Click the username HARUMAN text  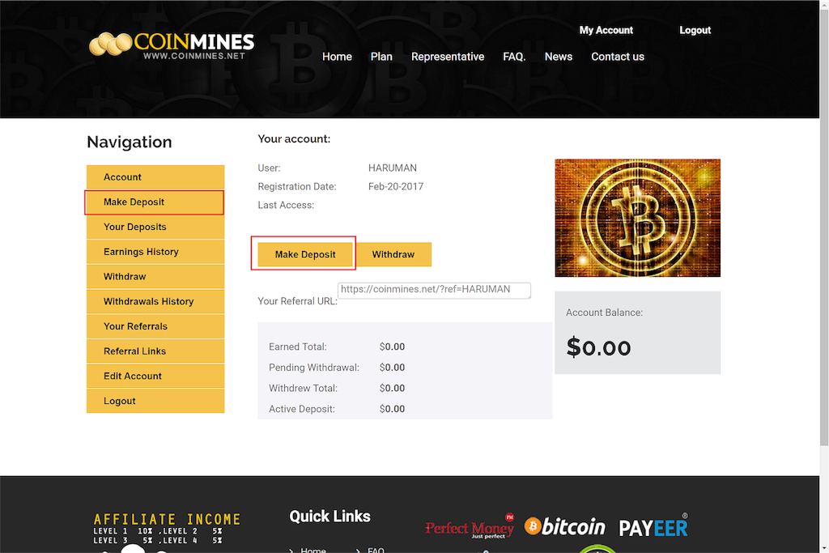pos(393,168)
